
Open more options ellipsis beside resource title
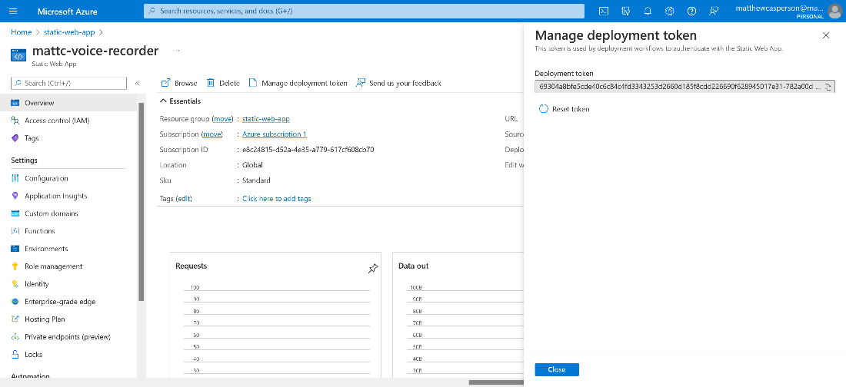[176, 51]
